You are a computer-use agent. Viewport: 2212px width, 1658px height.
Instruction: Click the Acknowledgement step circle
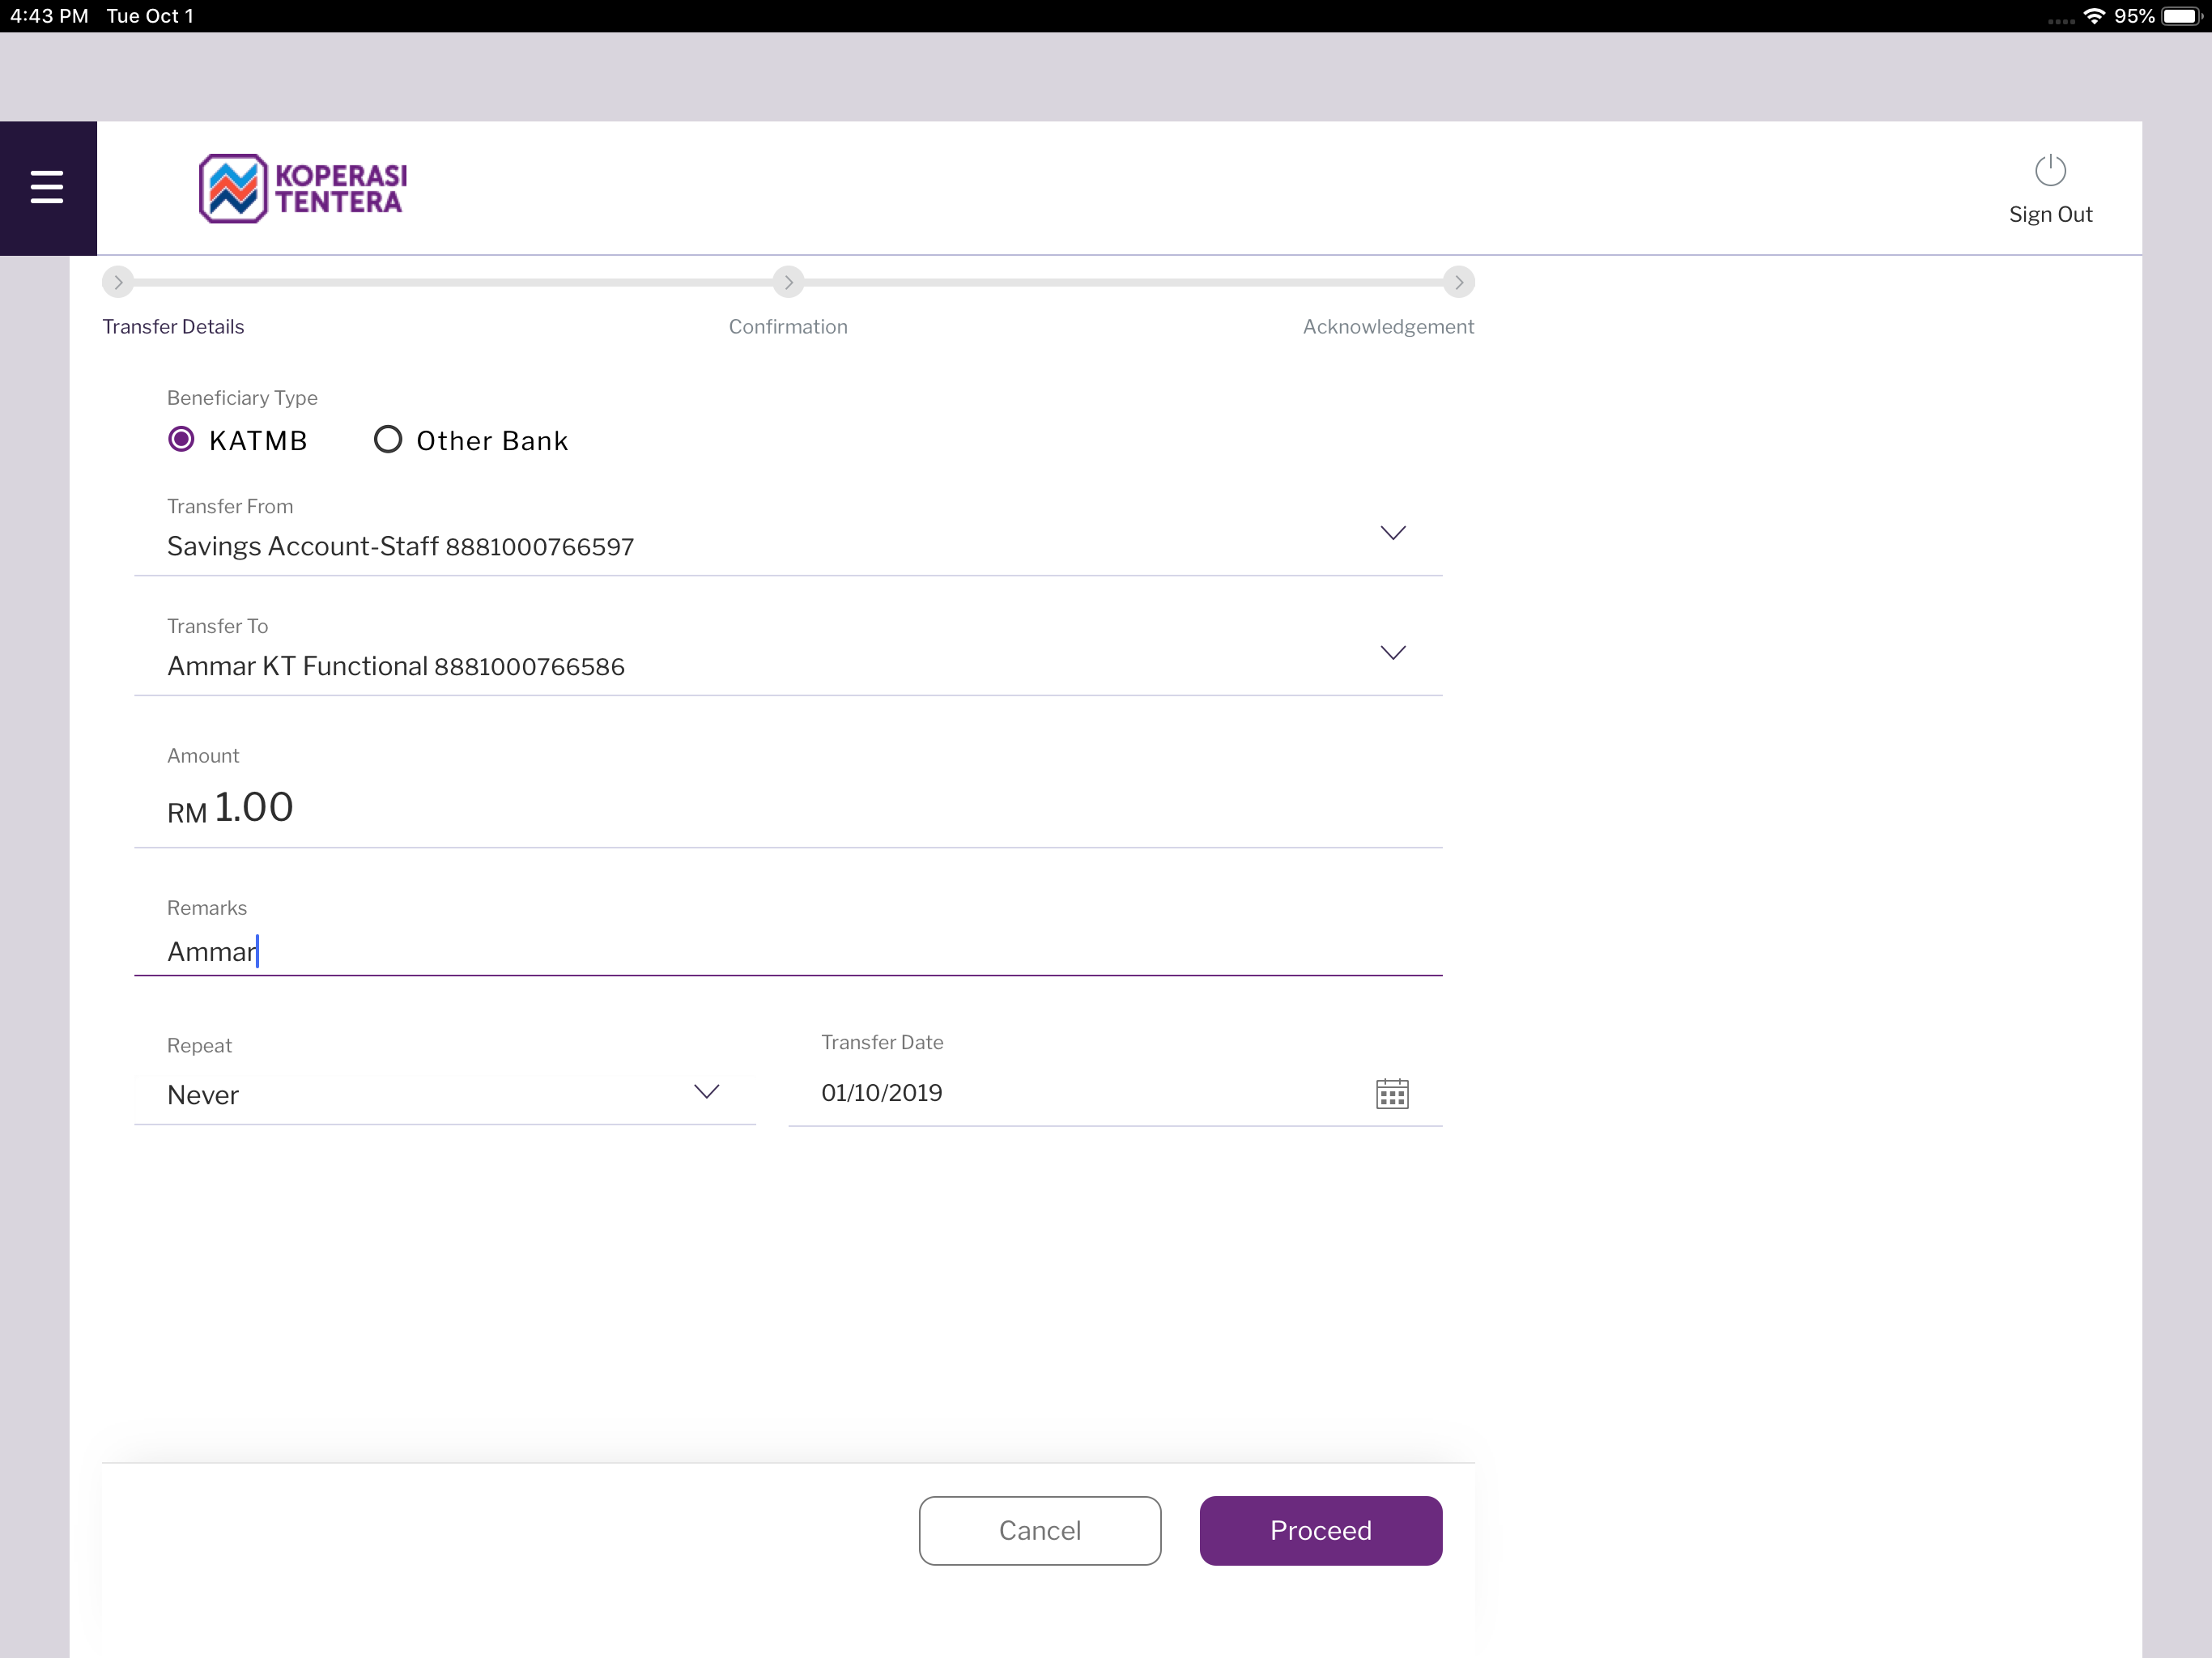coord(1459,283)
